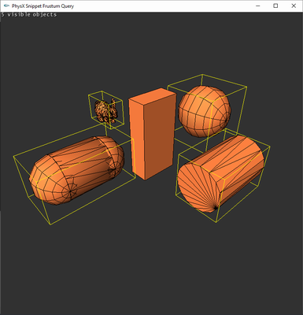Image resolution: width=303 pixels, height=315 pixels.
Task: Click the cylinder's radial end cap
Action: pos(200,187)
